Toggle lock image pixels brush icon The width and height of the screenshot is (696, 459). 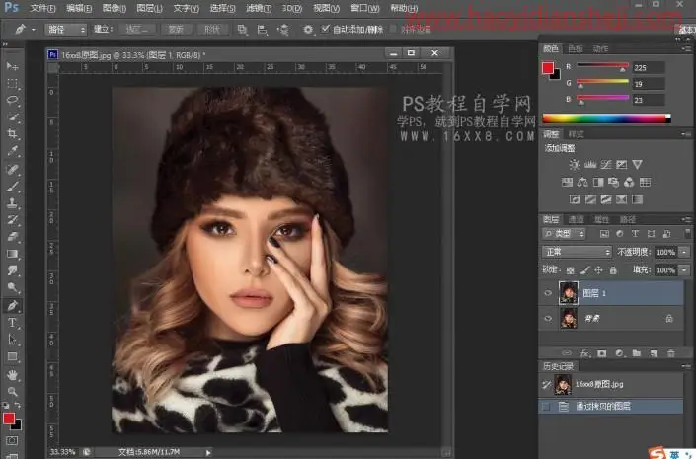coord(585,269)
